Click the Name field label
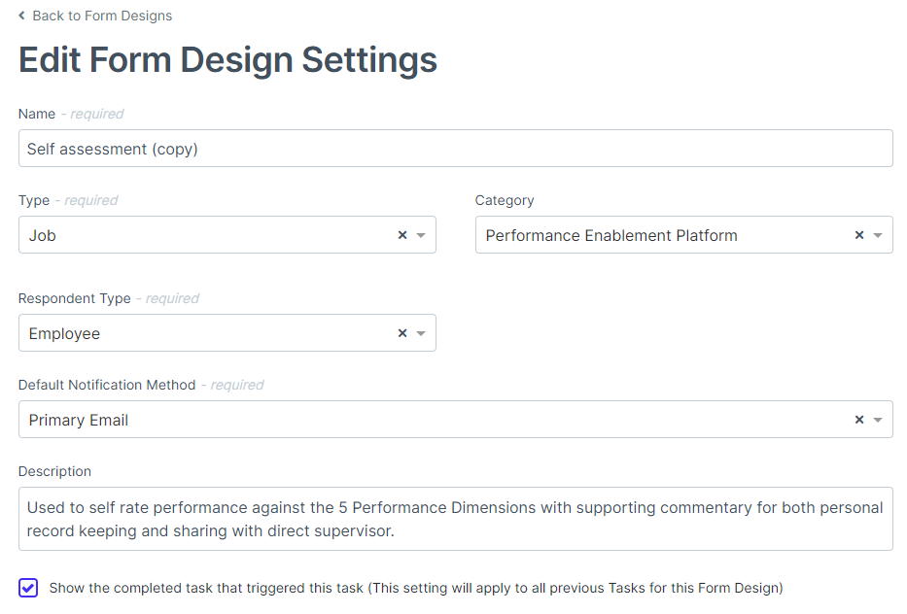 tap(37, 114)
